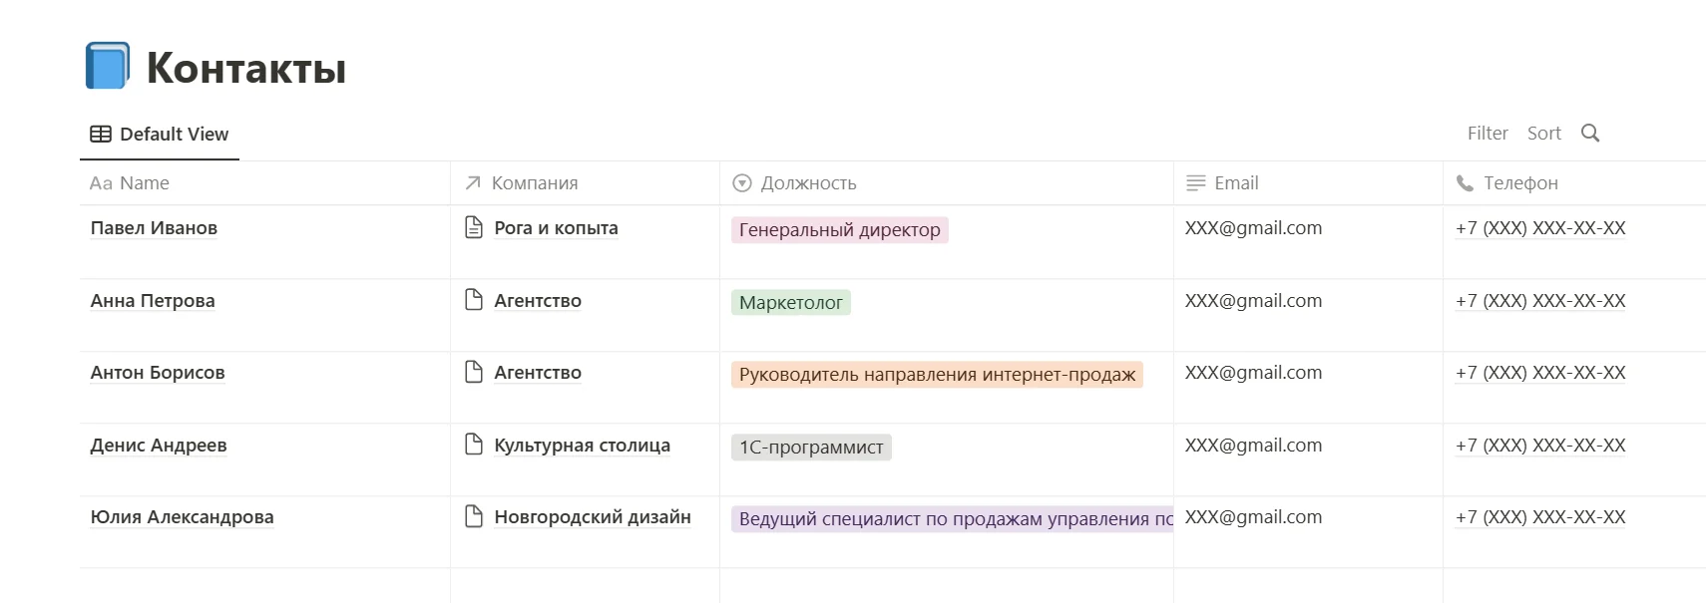Select the Генеральный директор tag
This screenshot has width=1706, height=603.
point(839,230)
